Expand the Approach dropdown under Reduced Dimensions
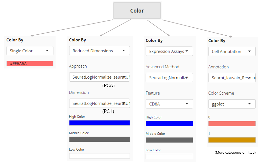The image size is (263, 164). coord(99,77)
